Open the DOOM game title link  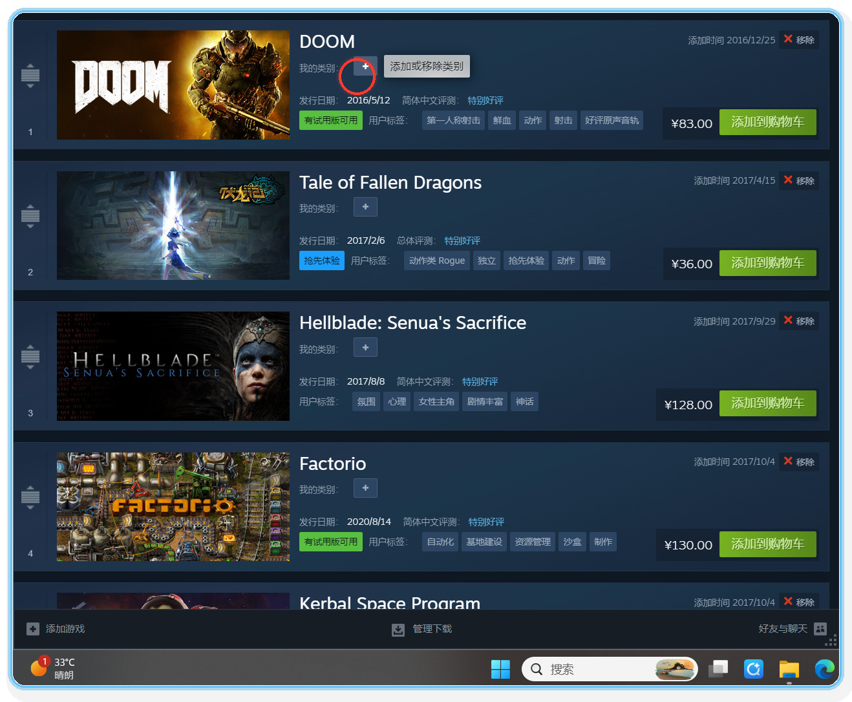pos(327,41)
